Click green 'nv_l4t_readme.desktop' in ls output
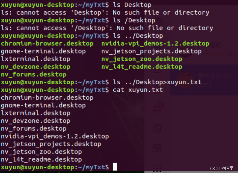Viewport: 238px width, 173px height. [142, 67]
